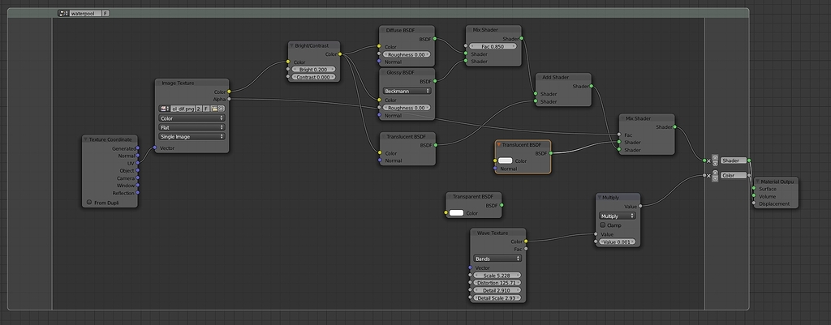This screenshot has height=325, width=831.
Task: Collapse the Multiply node with its triangle
Action: tap(600, 198)
